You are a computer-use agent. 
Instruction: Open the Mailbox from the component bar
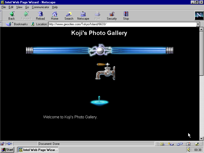click(171, 144)
